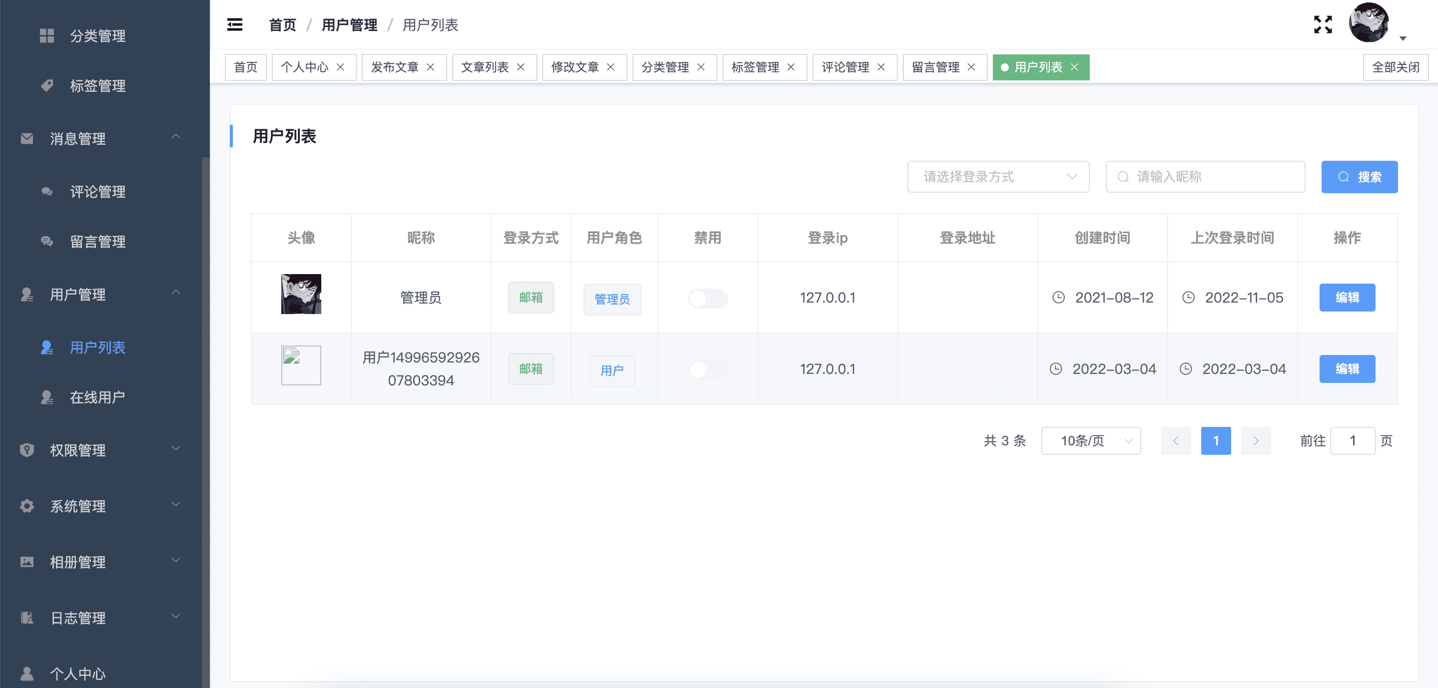
Task: Close the 发布文章 tab
Action: [x=430, y=67]
